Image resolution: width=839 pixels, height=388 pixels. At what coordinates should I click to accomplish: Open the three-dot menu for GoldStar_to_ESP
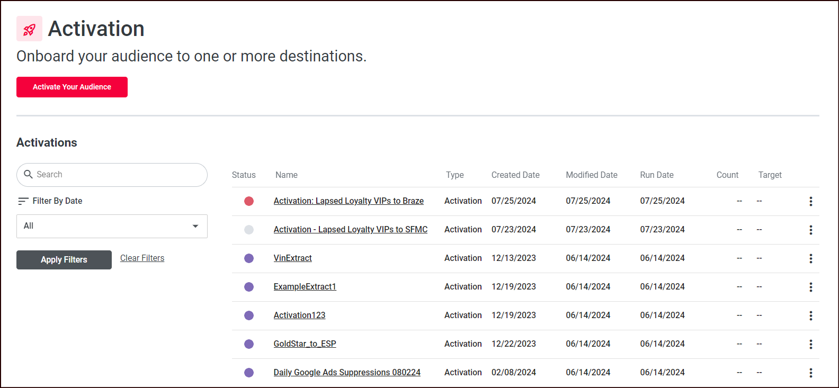(x=810, y=344)
